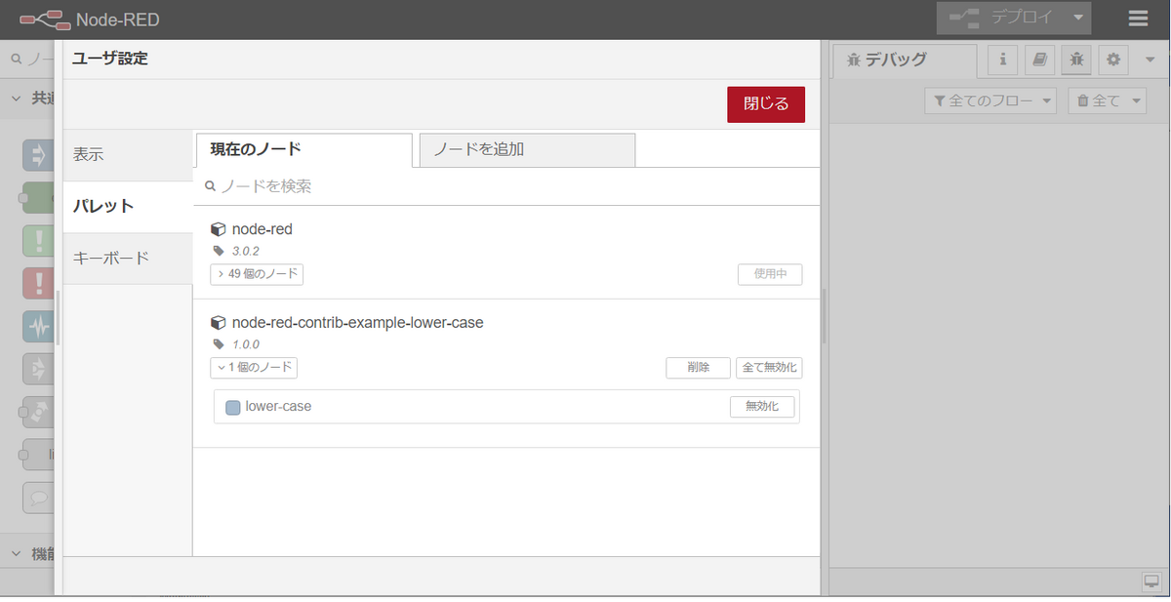Click the lower-case node color swatch
Screen dimensions: 1171x602
coord(232,407)
